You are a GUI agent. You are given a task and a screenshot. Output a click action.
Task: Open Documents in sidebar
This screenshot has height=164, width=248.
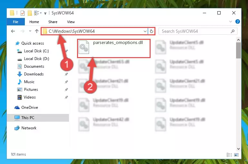(x=34, y=66)
